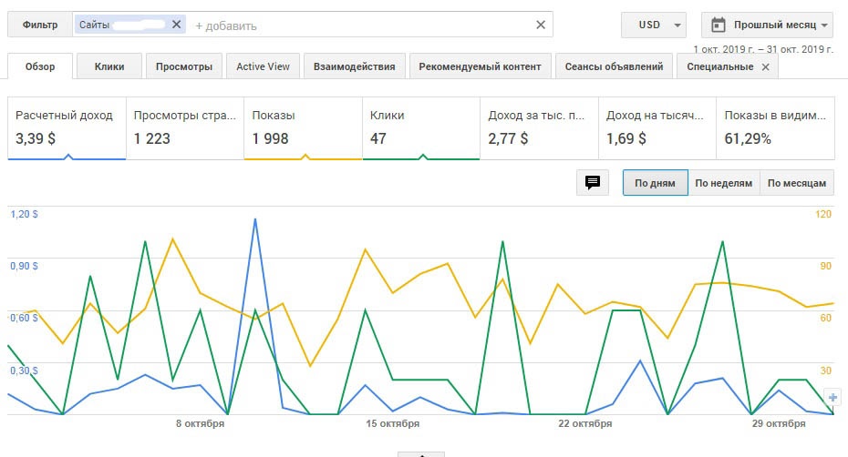Viewport: 848px width, 457px height.
Task: Expand the Прошлый месяц date dropdown
Action: 768,25
